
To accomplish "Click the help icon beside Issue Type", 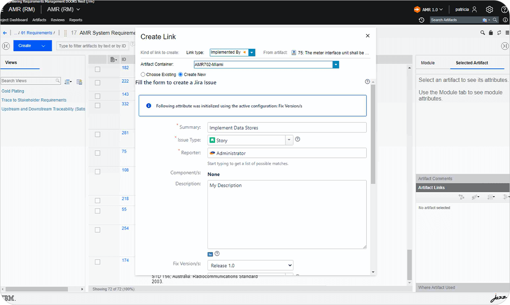I will pyautogui.click(x=297, y=139).
